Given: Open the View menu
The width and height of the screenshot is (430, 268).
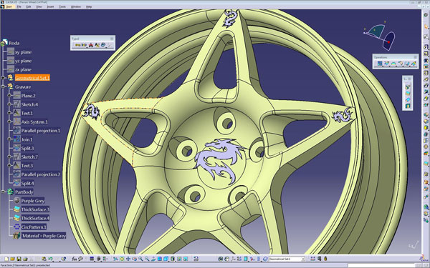Looking at the screenshot, I should click(x=39, y=6).
